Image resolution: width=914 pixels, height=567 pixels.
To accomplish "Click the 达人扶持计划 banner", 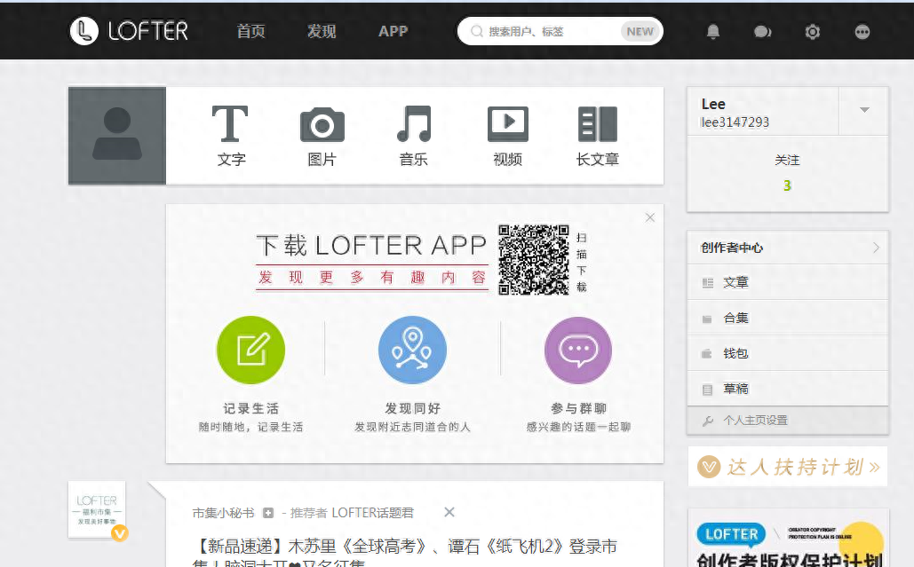I will pos(788,467).
